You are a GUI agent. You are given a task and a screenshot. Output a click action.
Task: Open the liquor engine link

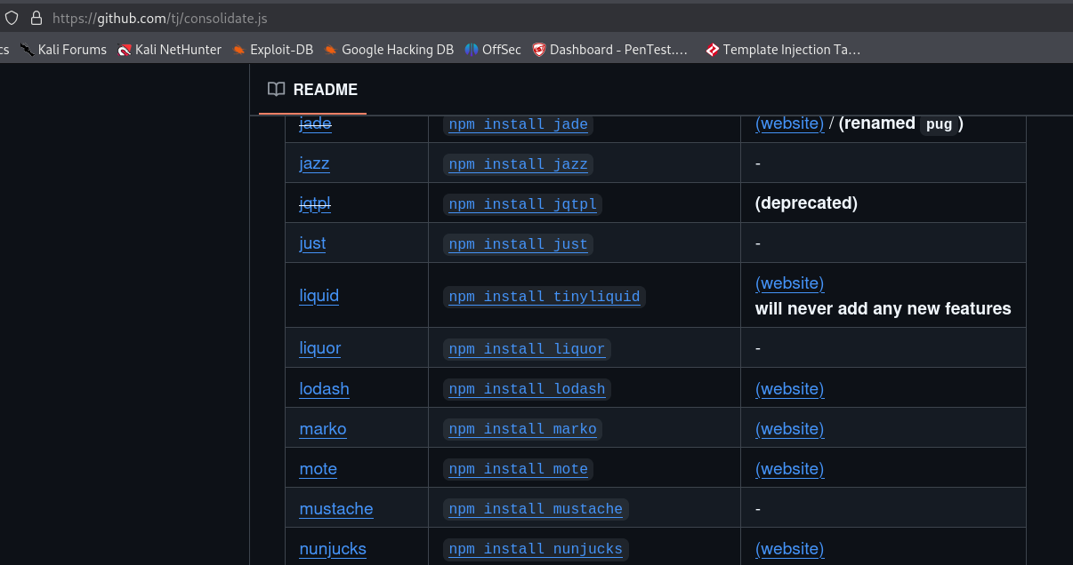pyautogui.click(x=319, y=348)
